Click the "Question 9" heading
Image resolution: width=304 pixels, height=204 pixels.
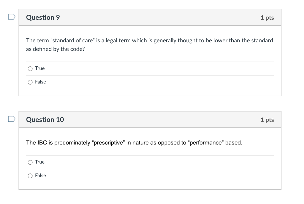43,17
